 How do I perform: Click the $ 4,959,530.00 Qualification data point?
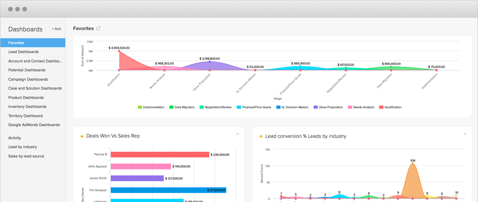click(119, 51)
